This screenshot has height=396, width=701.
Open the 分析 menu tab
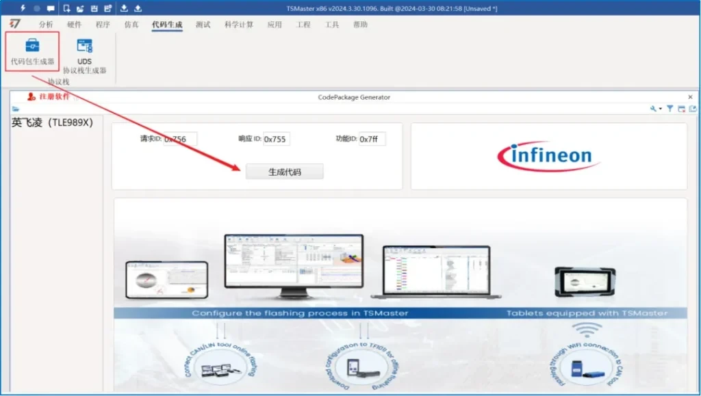(46, 25)
